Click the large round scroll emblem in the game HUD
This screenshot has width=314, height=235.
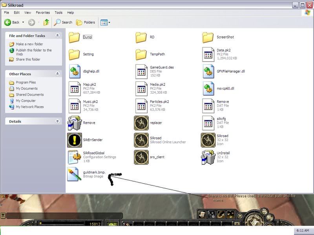pos(254,220)
